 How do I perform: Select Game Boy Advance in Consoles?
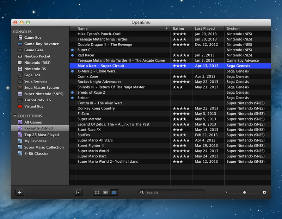coord(42,44)
